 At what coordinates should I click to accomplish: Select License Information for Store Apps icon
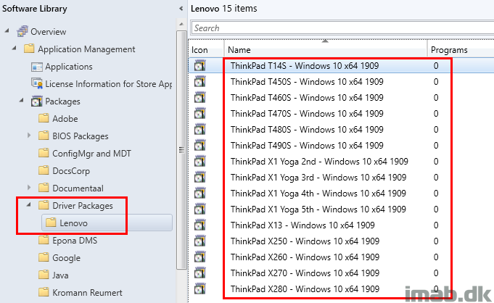click(x=36, y=83)
